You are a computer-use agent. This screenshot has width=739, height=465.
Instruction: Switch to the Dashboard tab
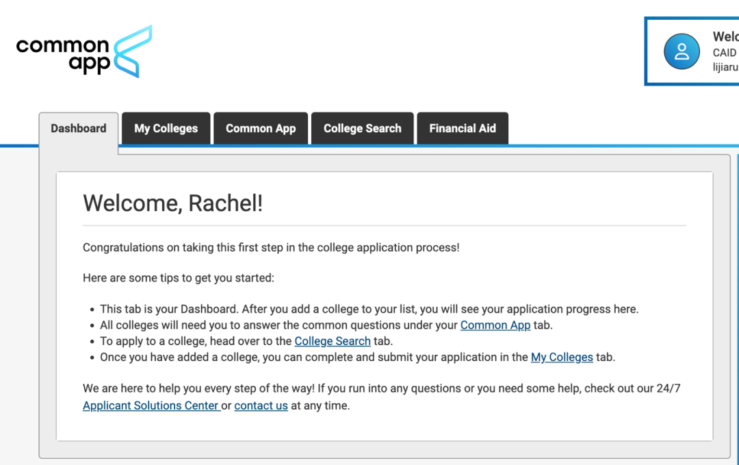[79, 128]
